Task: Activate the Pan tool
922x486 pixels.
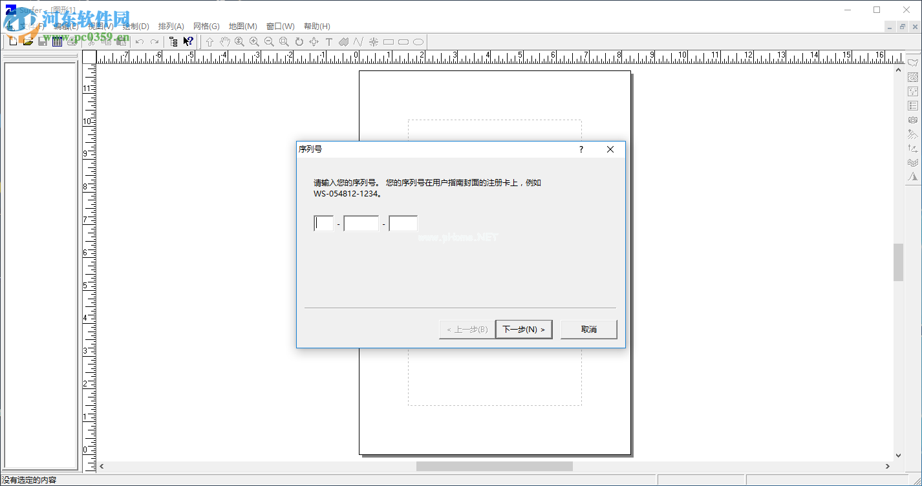Action: [224, 41]
